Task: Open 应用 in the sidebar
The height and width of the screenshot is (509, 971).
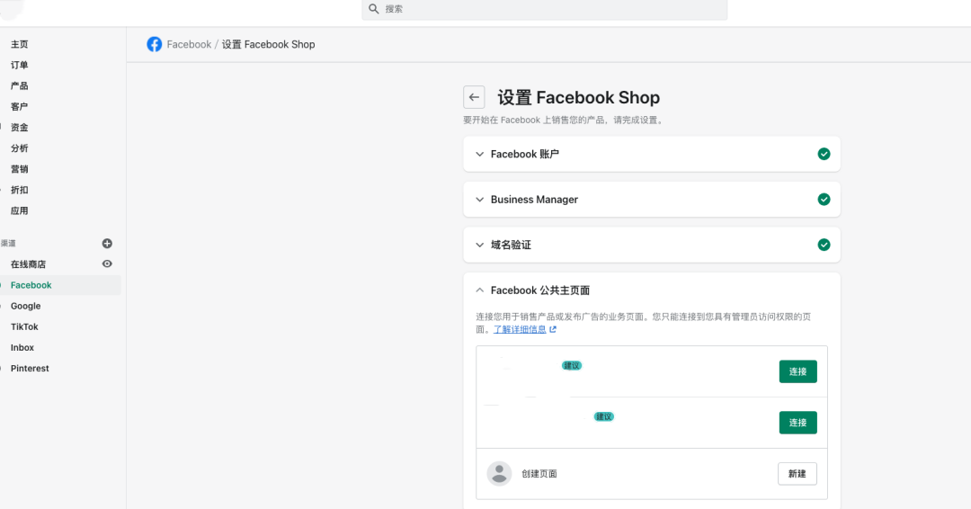Action: (19, 210)
